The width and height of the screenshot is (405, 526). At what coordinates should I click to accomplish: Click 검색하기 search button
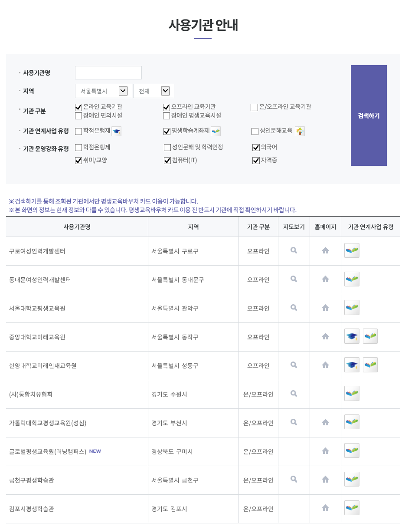(x=369, y=115)
